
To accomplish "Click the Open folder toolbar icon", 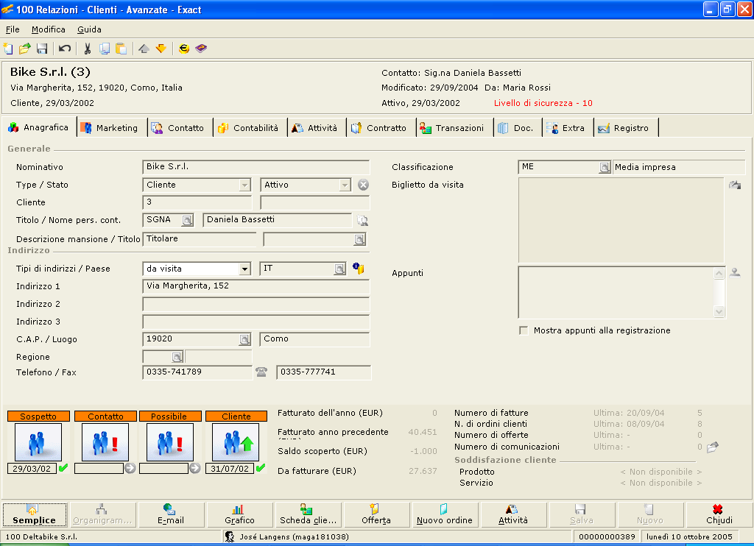I will 24,48.
